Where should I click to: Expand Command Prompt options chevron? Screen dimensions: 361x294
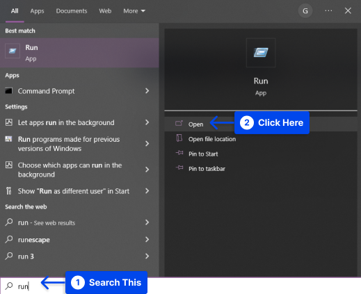pyautogui.click(x=147, y=91)
